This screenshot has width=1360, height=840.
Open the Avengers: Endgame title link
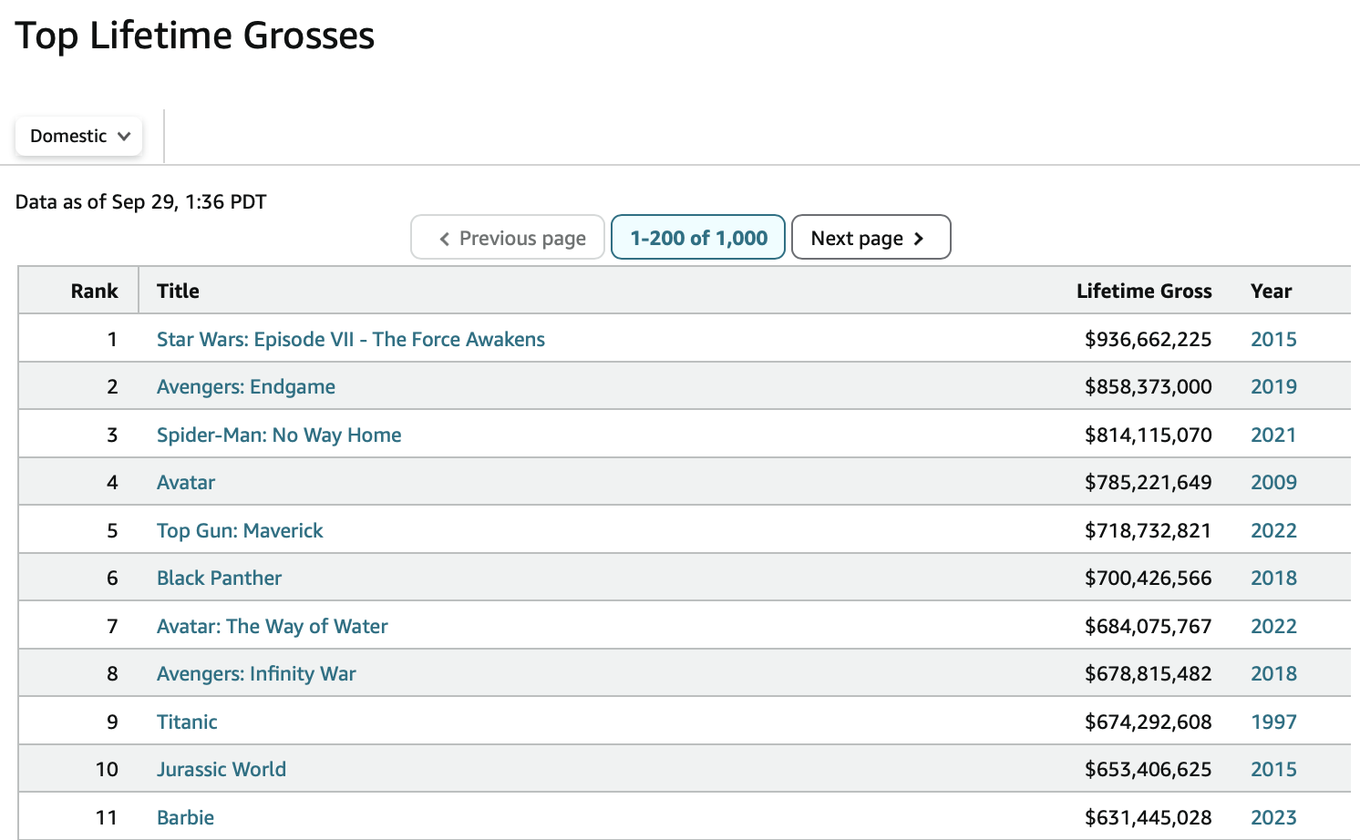tap(245, 387)
